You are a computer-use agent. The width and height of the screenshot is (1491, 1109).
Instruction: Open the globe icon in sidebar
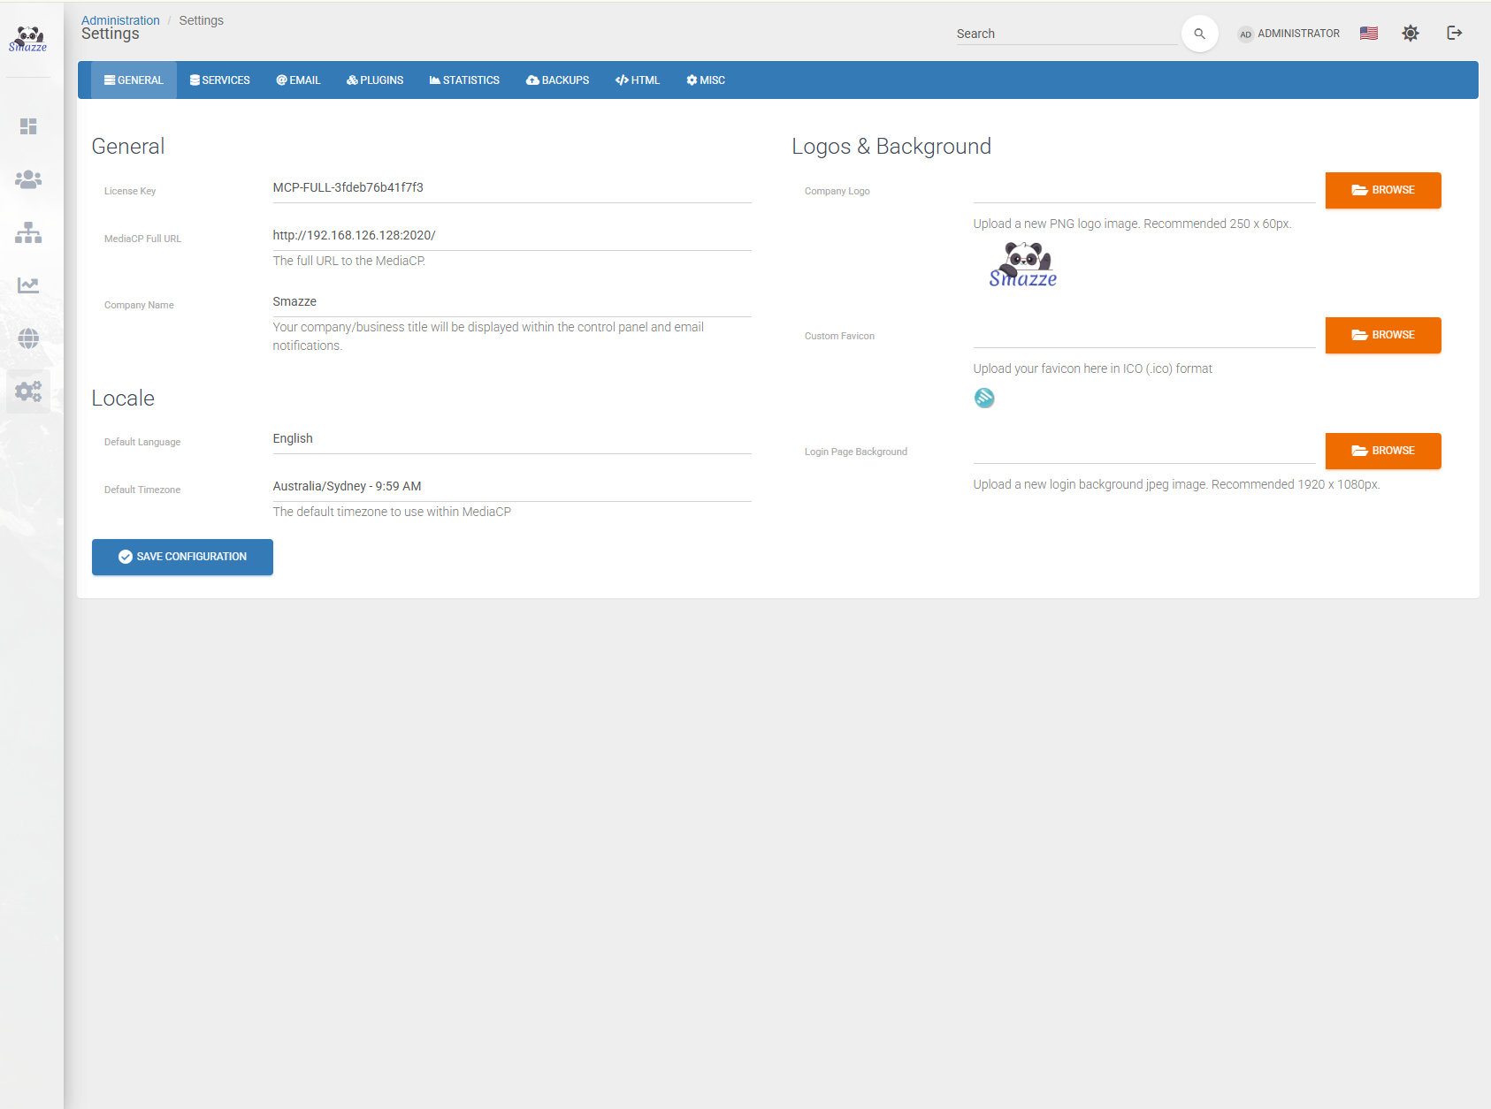pyautogui.click(x=28, y=338)
